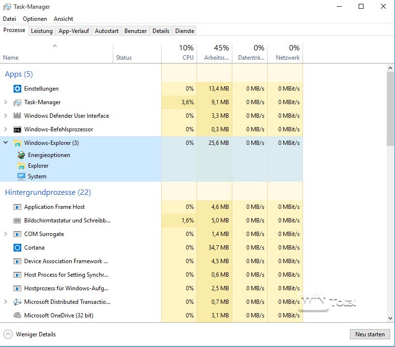Expand Windows Defender User Interface row
Screen dimensions: 395x347
[x=5, y=116]
